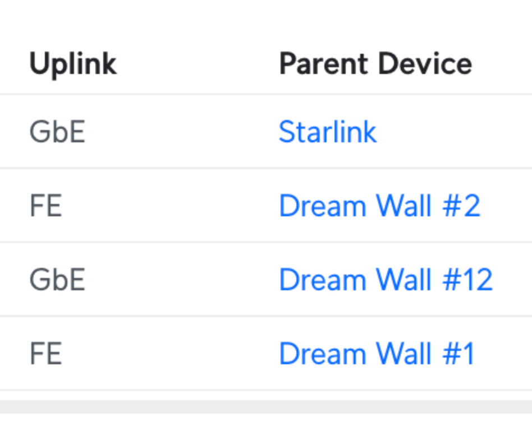The height and width of the screenshot is (436, 532).
Task: Click the GbE uplink cell beside Starlink
Action: 57,132
